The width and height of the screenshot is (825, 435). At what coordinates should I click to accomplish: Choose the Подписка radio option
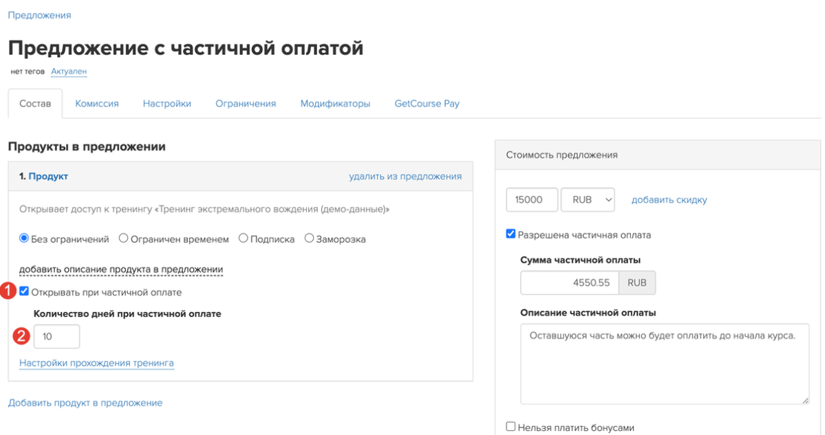click(x=243, y=238)
